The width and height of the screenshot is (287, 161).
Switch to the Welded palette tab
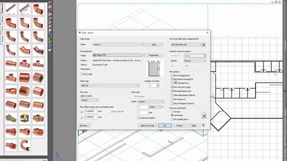[2, 19]
